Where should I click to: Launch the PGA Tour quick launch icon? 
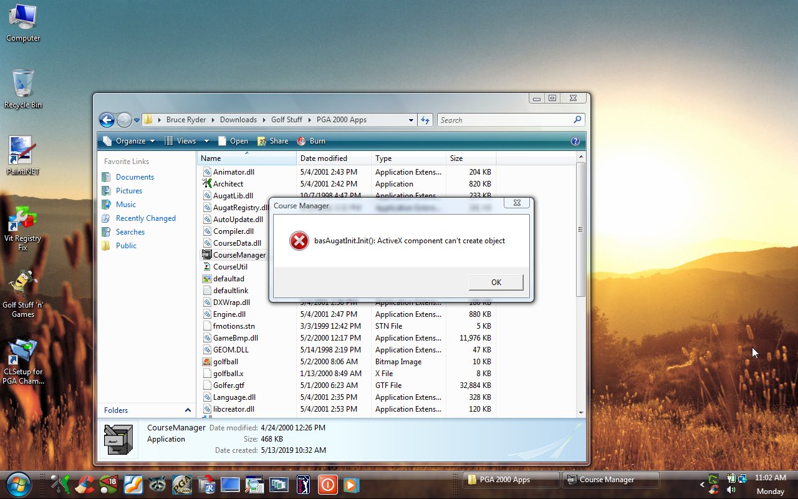coord(303,484)
